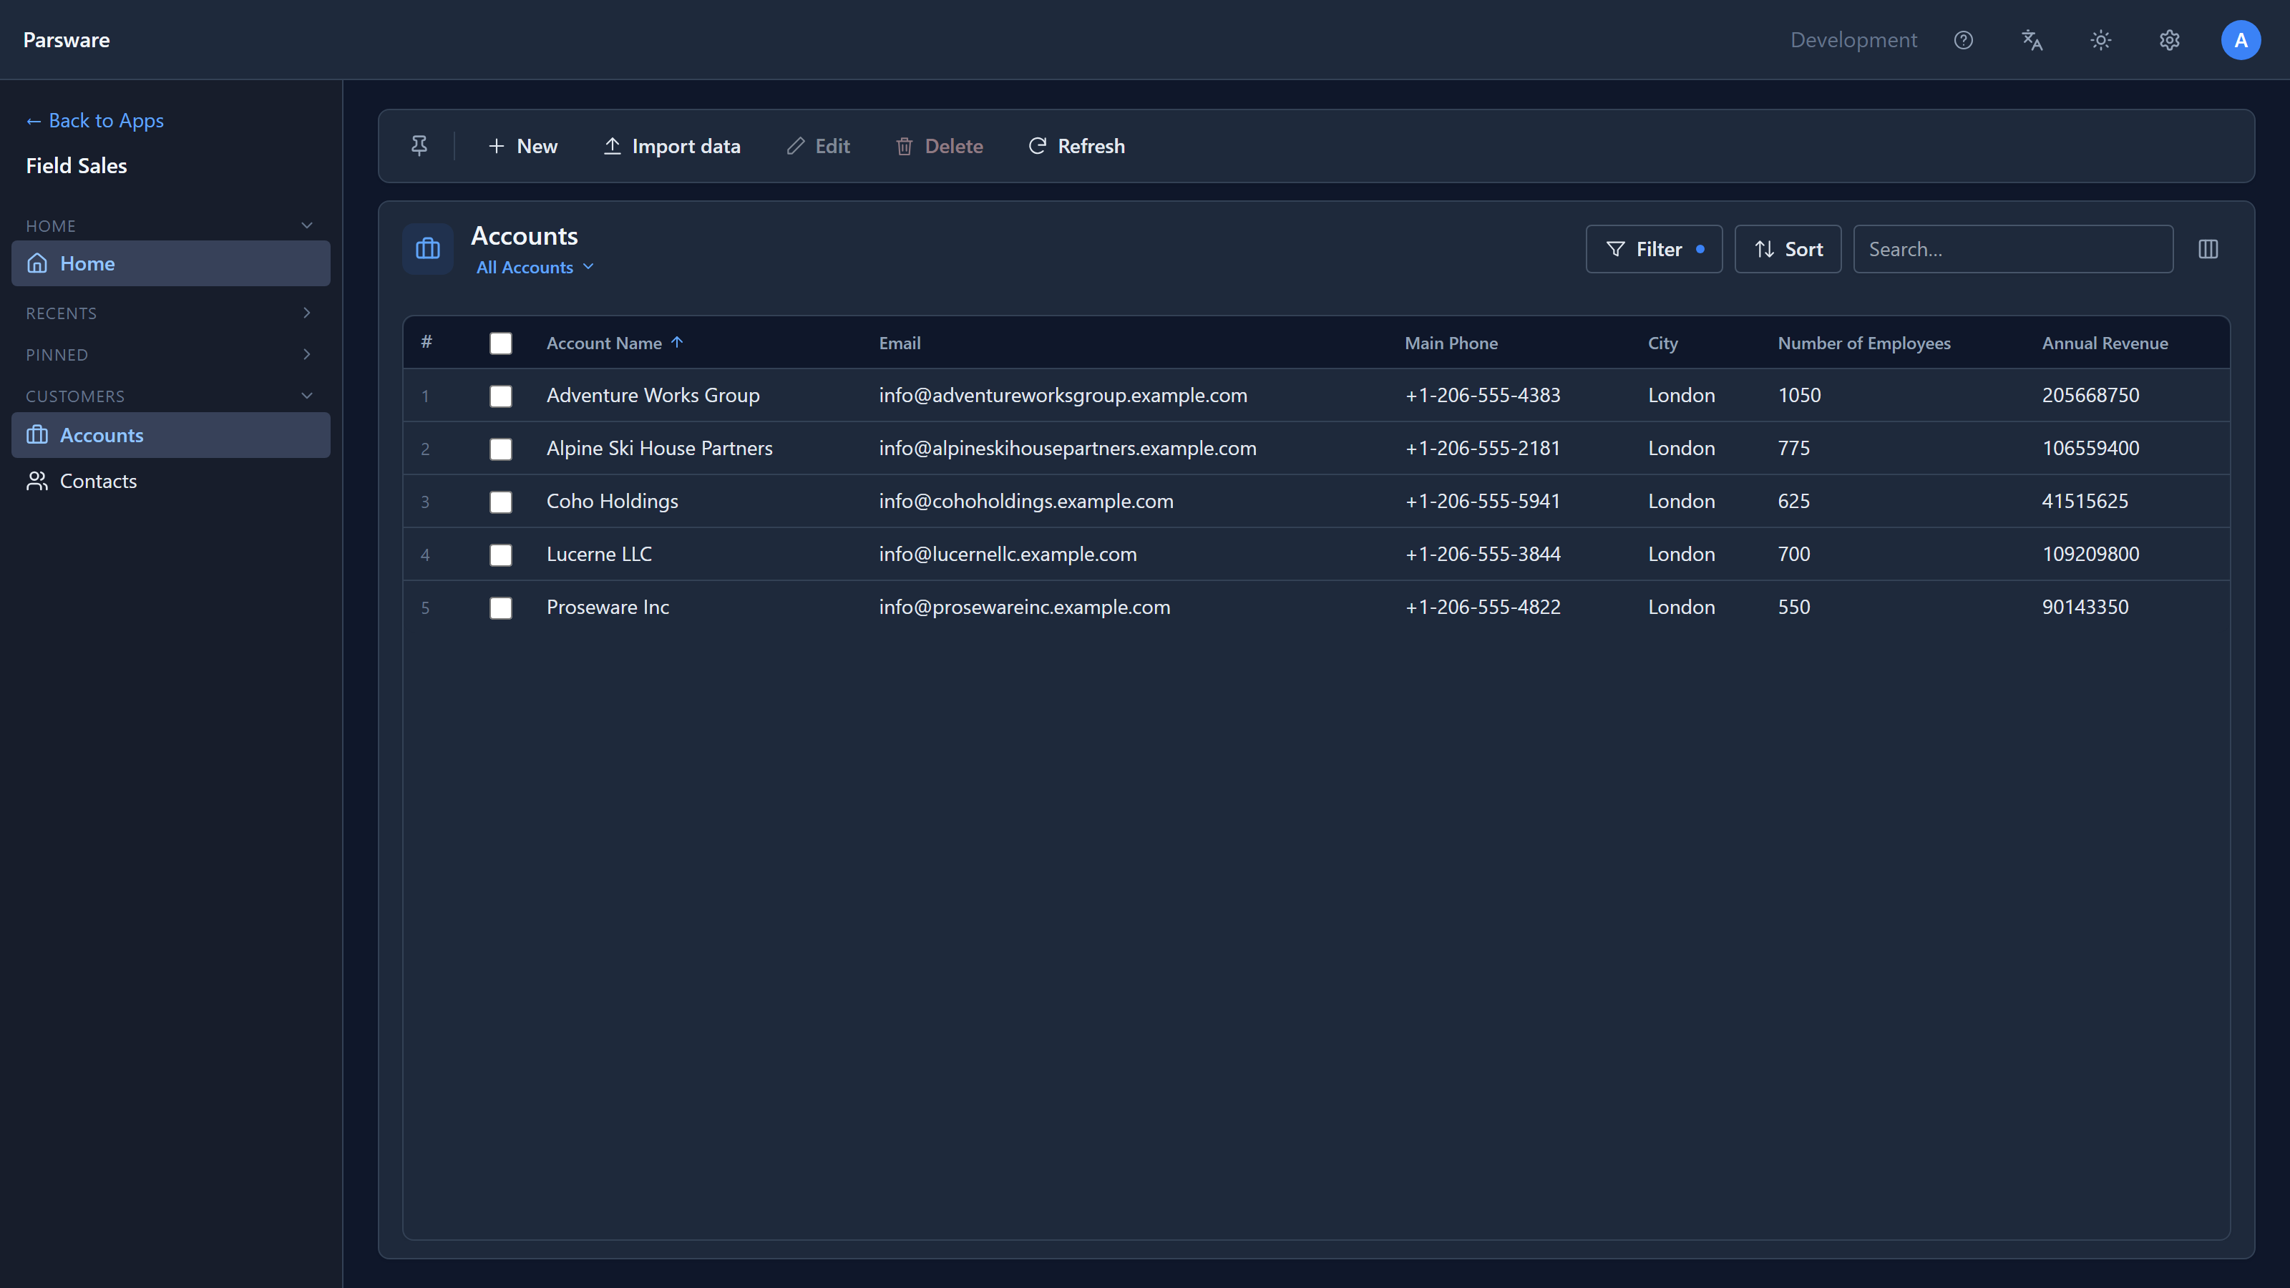Click the Back to Apps link
Screen dimensions: 2290x1288
[x=95, y=120]
